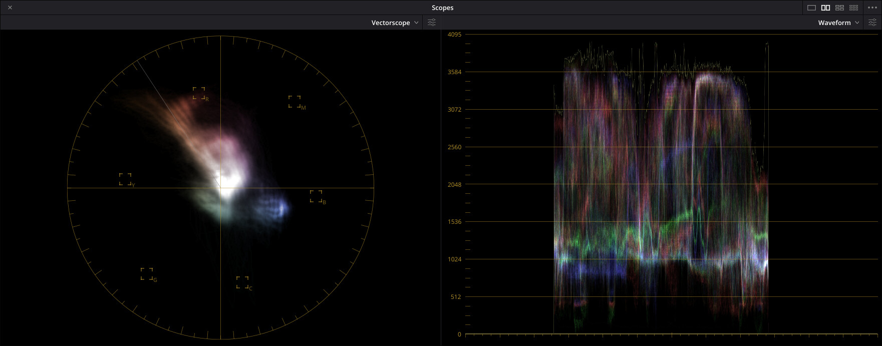Switch to single scope layout
882x346 pixels.
pyautogui.click(x=812, y=8)
